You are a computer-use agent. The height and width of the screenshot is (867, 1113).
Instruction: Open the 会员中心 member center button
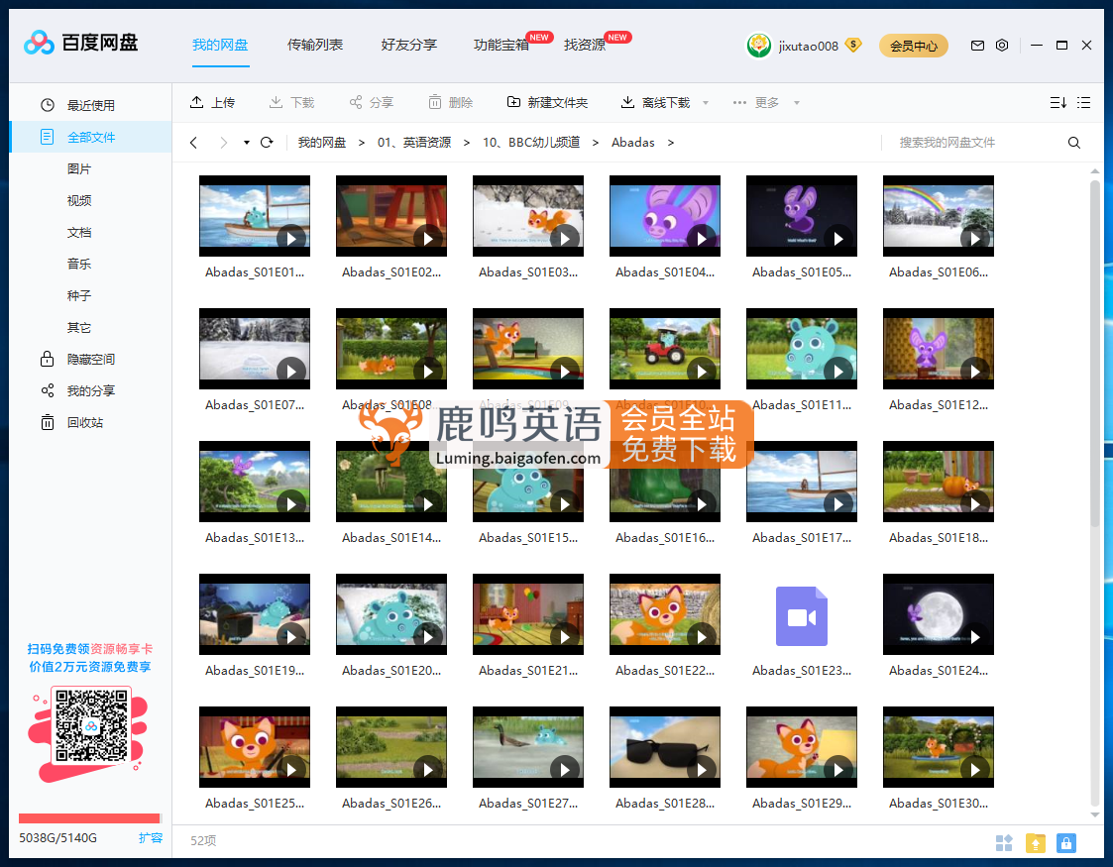tap(914, 46)
